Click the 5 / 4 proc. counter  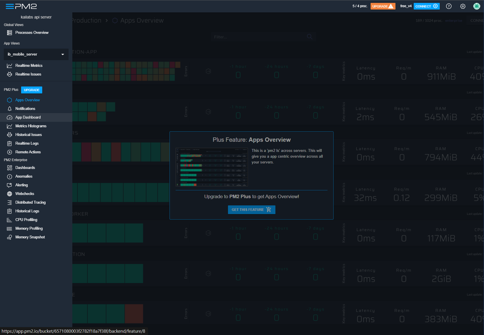360,6
